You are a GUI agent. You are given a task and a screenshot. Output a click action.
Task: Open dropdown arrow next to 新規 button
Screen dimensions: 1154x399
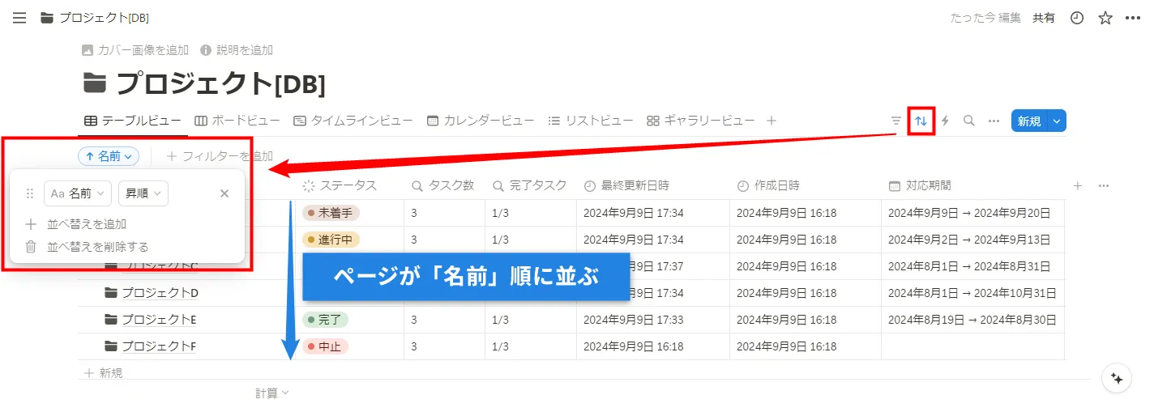click(1057, 121)
